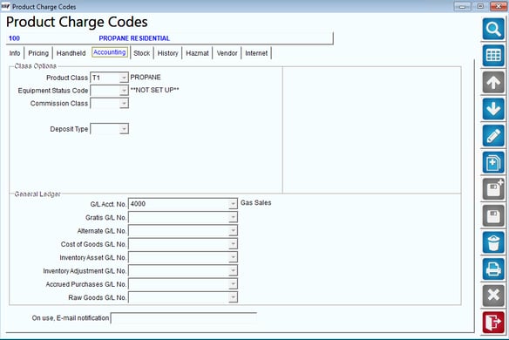Open the History tab

[168, 53]
